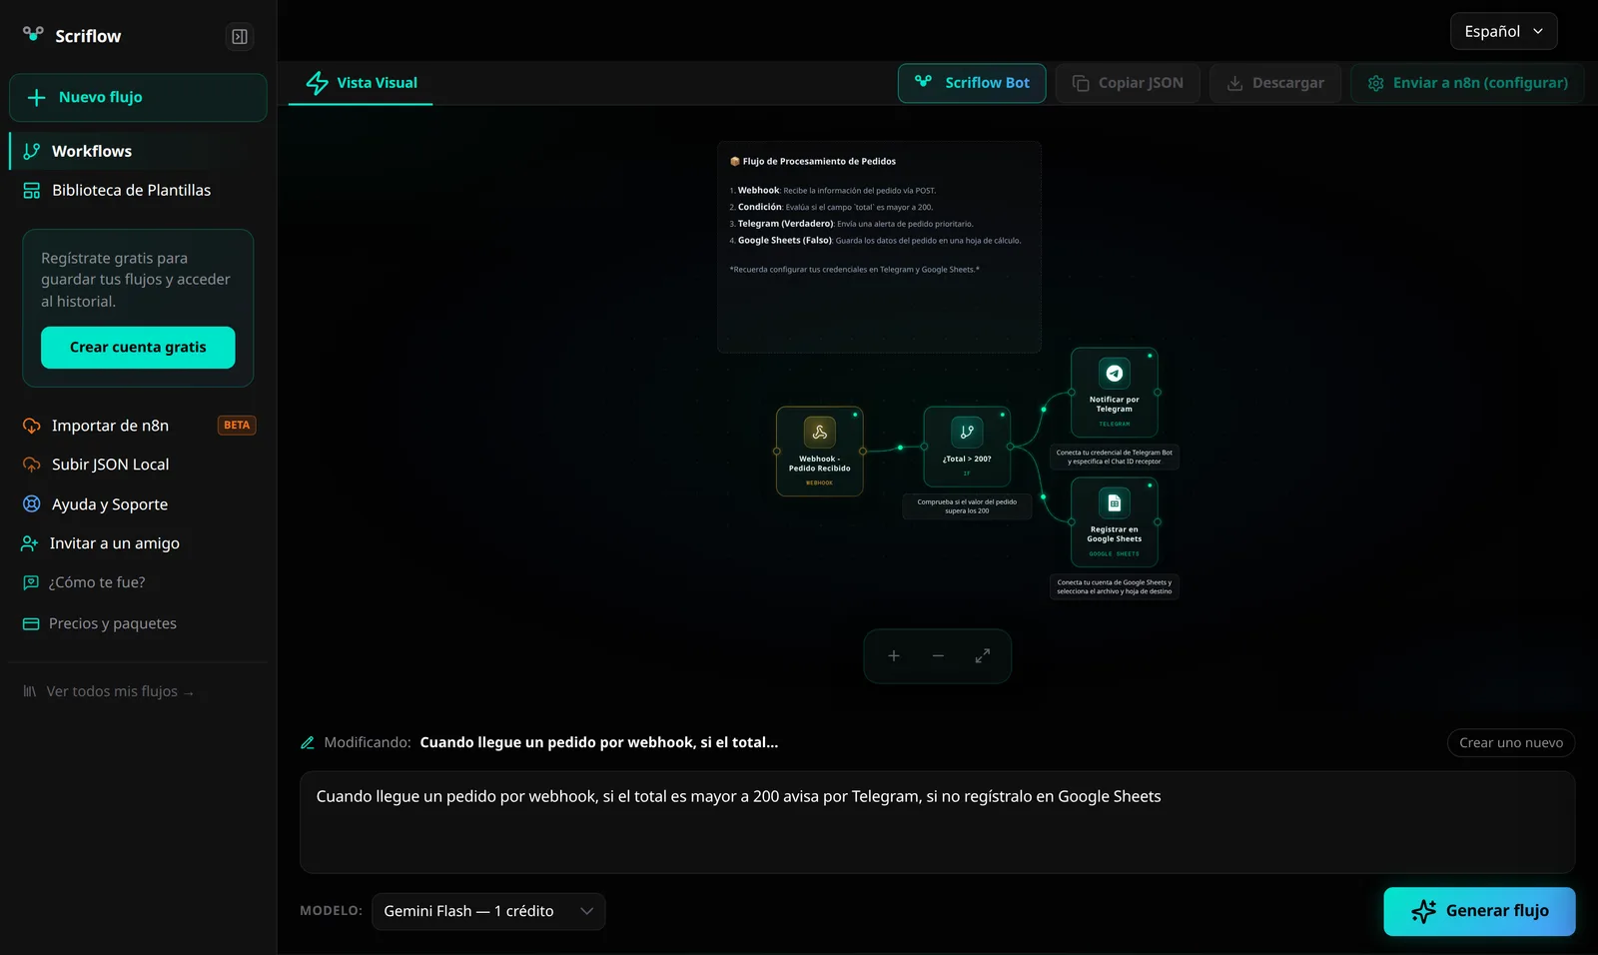Click the credit card pricing icon
Image resolution: width=1598 pixels, height=955 pixels.
click(31, 623)
